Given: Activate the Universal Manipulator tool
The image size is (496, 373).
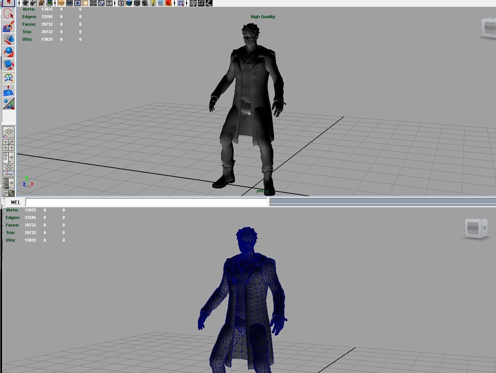Looking at the screenshot, I should click(8, 78).
